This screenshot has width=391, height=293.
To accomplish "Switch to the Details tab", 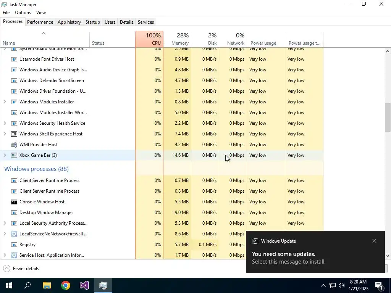I will (126, 22).
